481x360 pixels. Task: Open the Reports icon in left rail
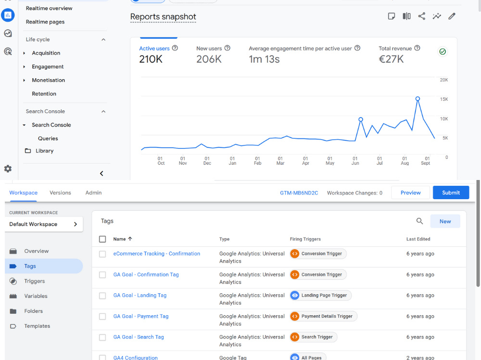click(x=8, y=15)
